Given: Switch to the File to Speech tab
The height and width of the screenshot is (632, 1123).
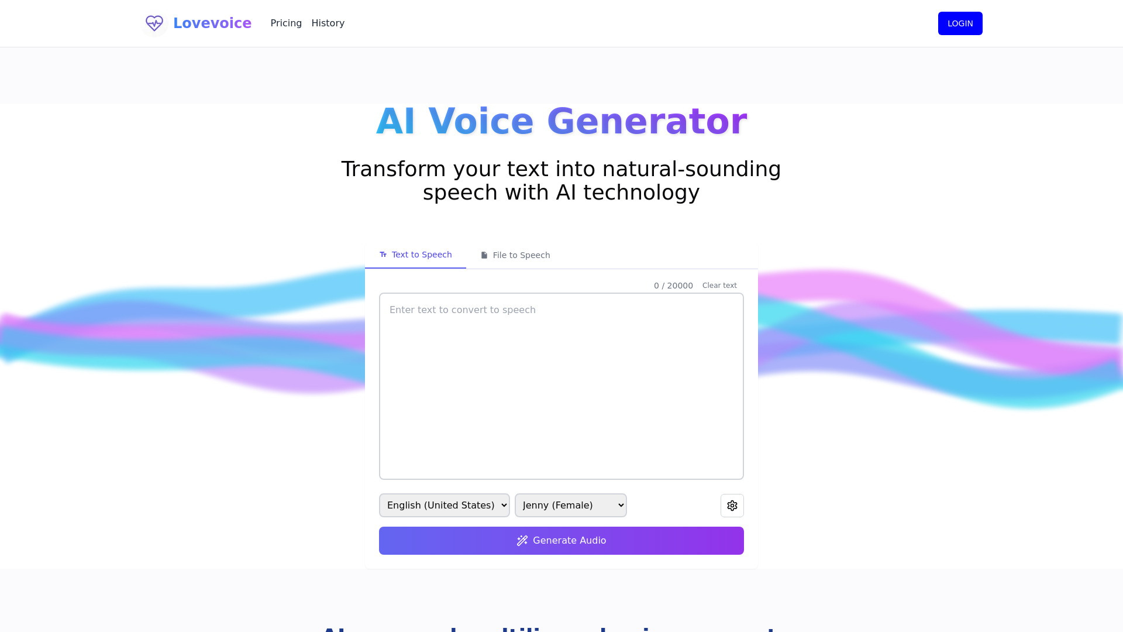Looking at the screenshot, I should point(515,255).
